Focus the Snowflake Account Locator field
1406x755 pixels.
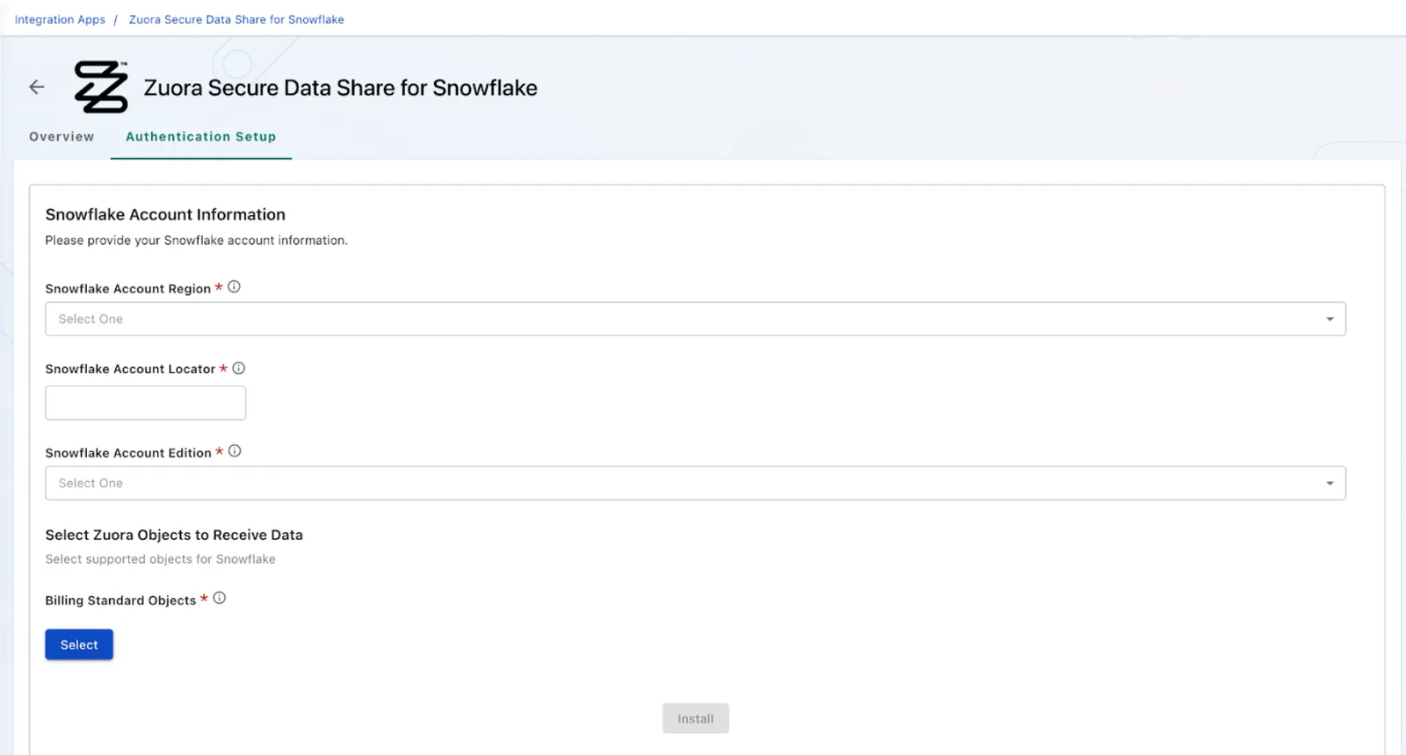(x=146, y=403)
